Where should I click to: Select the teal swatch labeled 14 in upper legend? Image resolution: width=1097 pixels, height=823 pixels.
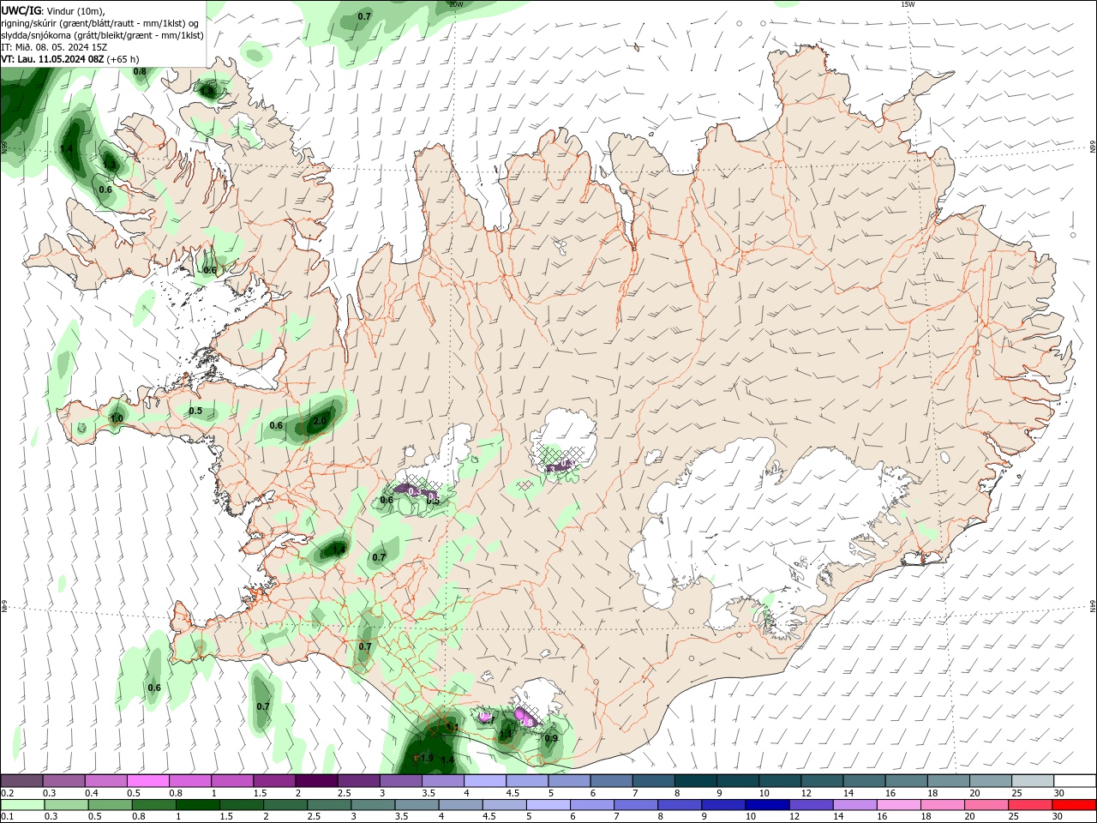[x=865, y=781]
